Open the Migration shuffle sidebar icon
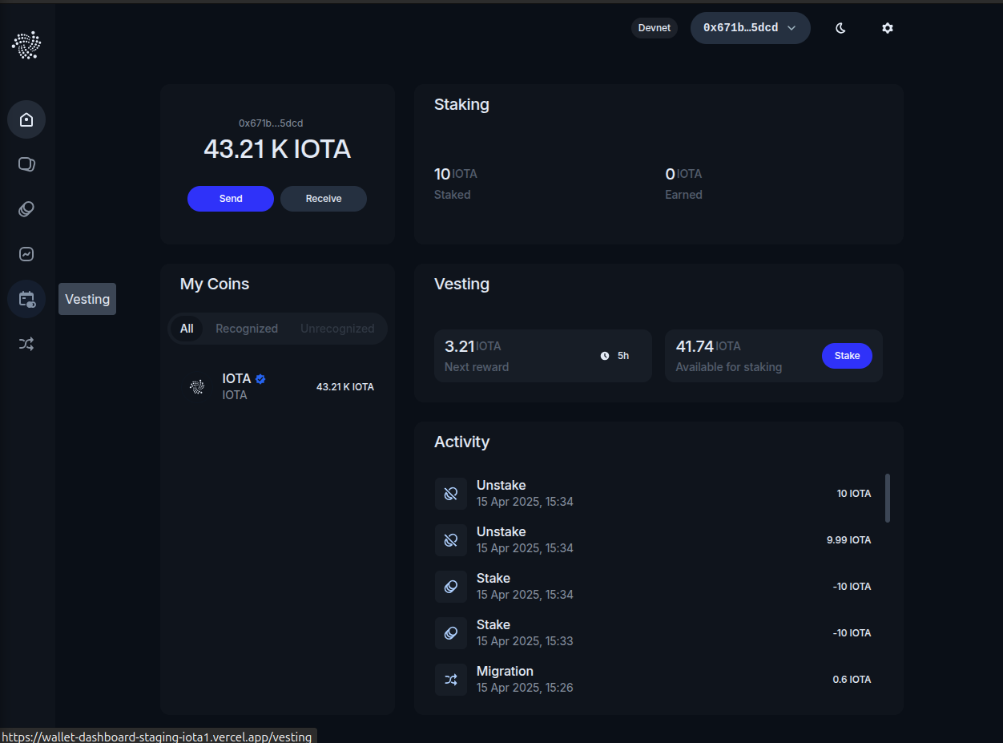 pyautogui.click(x=26, y=344)
